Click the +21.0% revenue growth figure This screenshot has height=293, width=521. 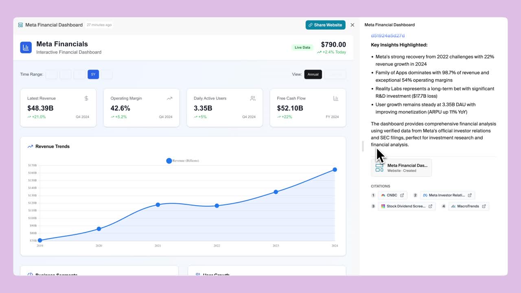pos(37,117)
